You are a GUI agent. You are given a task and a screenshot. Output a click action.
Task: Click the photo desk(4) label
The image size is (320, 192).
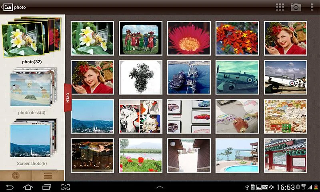(x=32, y=113)
